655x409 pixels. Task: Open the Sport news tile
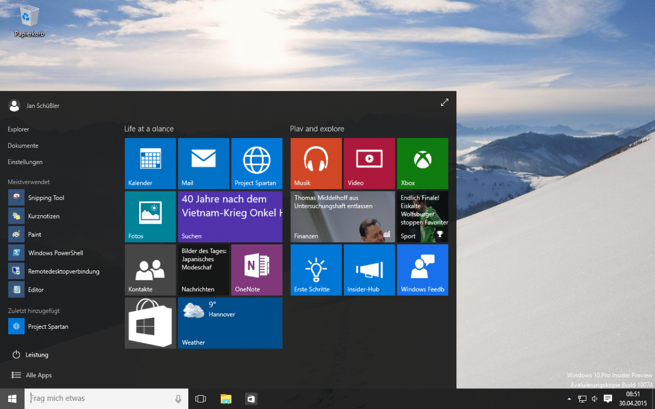pos(422,216)
